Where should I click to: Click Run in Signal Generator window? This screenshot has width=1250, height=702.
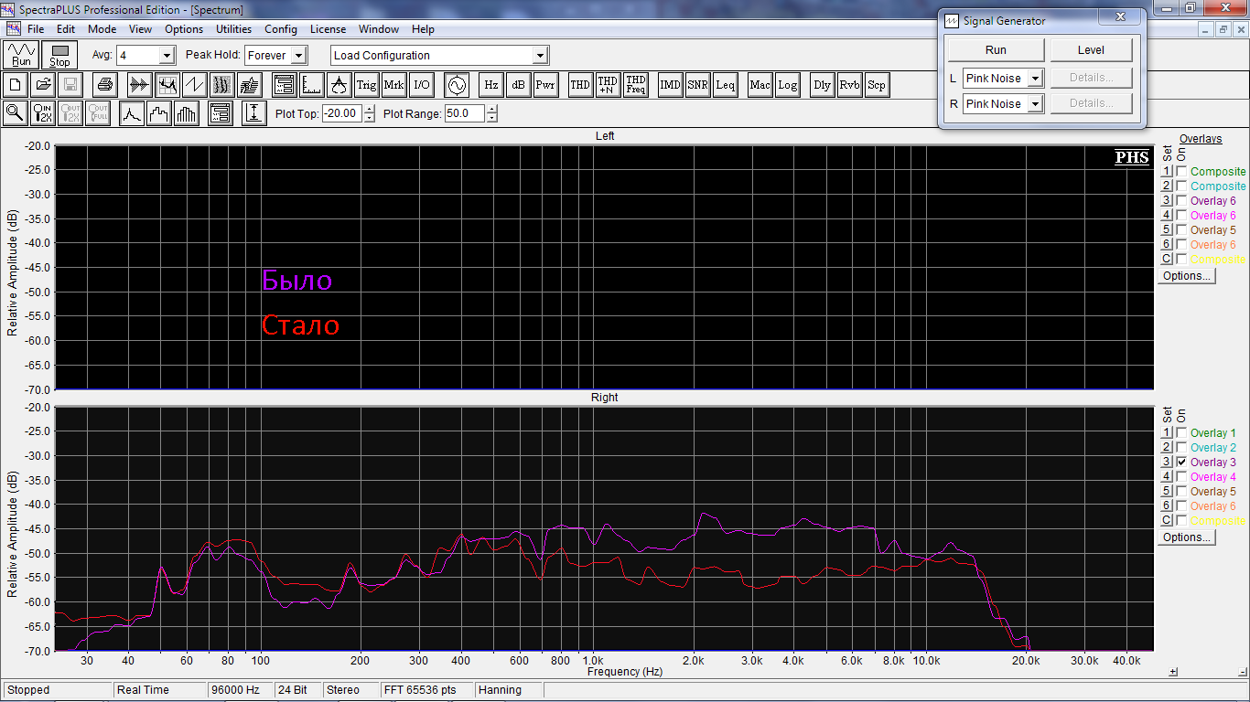(996, 50)
